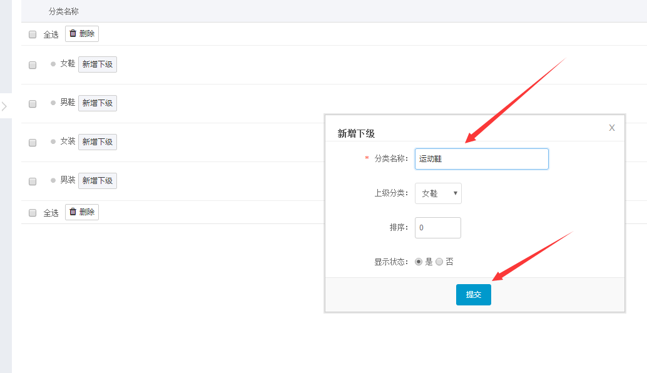Click 新增下级 next to 女装
Image resolution: width=647 pixels, height=373 pixels.
pos(98,142)
